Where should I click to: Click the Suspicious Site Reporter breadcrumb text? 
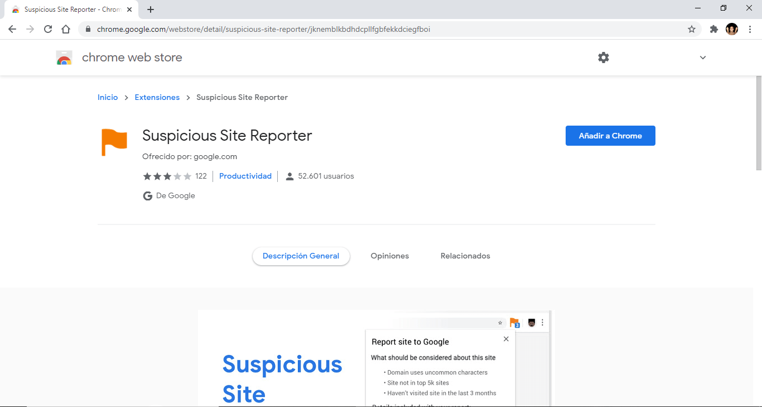pos(242,97)
